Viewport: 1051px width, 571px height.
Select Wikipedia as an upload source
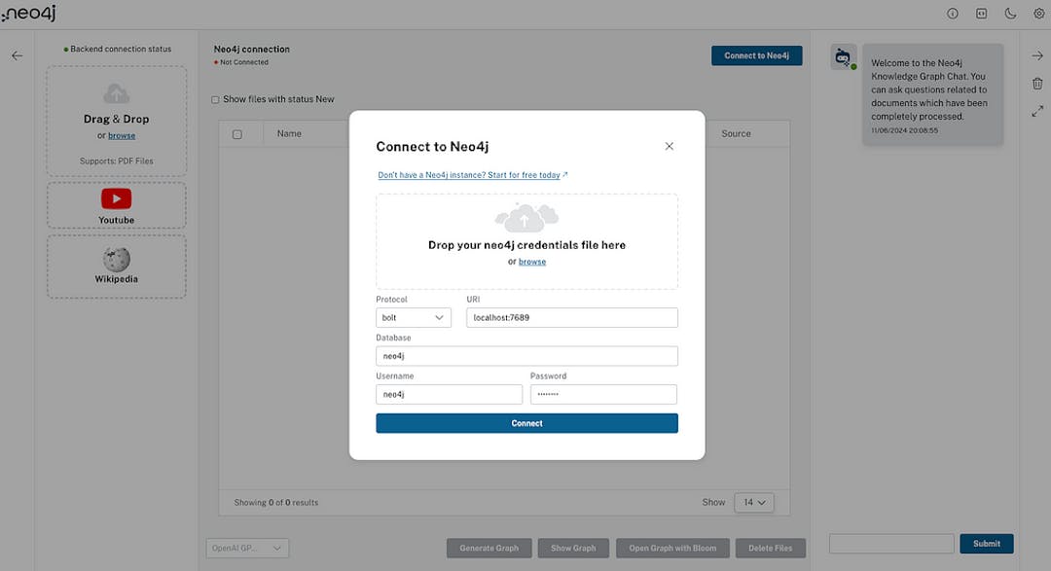pyautogui.click(x=116, y=267)
